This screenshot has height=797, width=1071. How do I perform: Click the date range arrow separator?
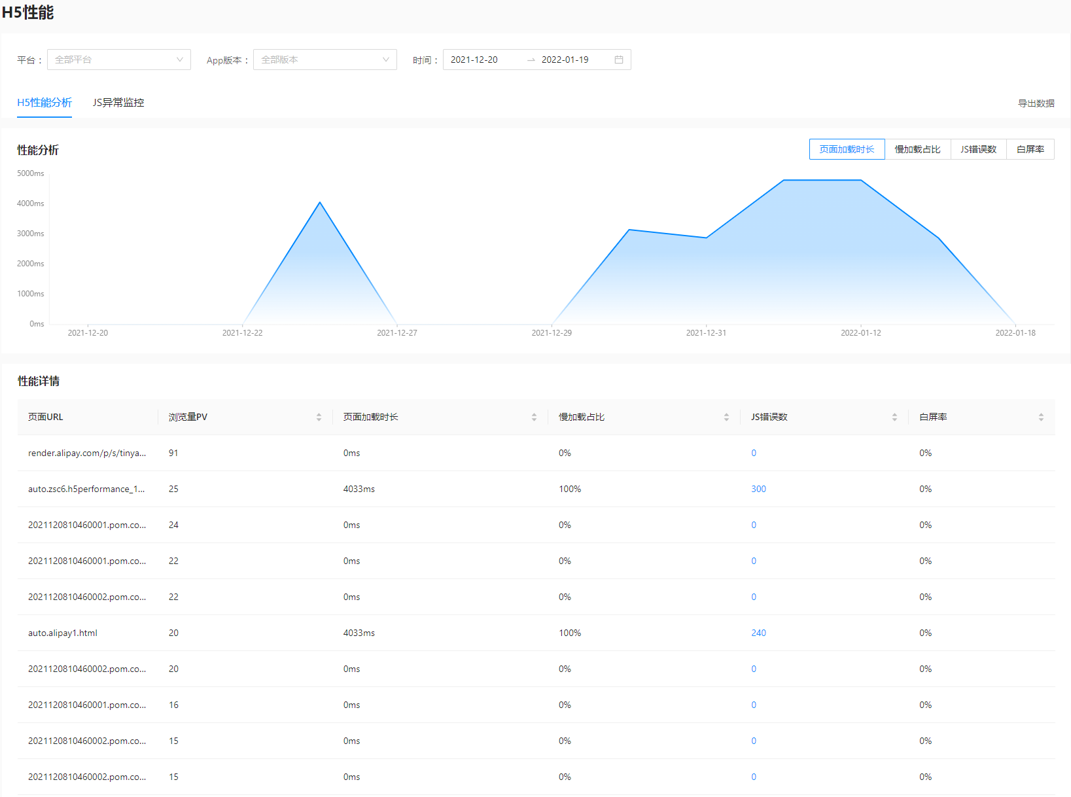tap(531, 60)
